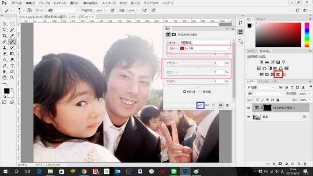The image size is (313, 176).
Task: Select the Crop tool
Action: [4, 36]
